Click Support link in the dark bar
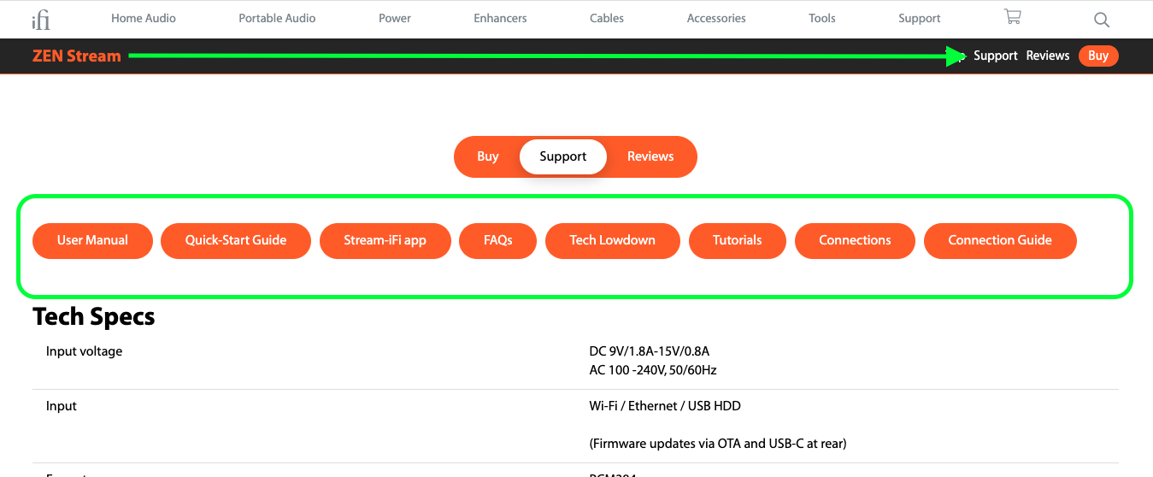 click(x=996, y=56)
